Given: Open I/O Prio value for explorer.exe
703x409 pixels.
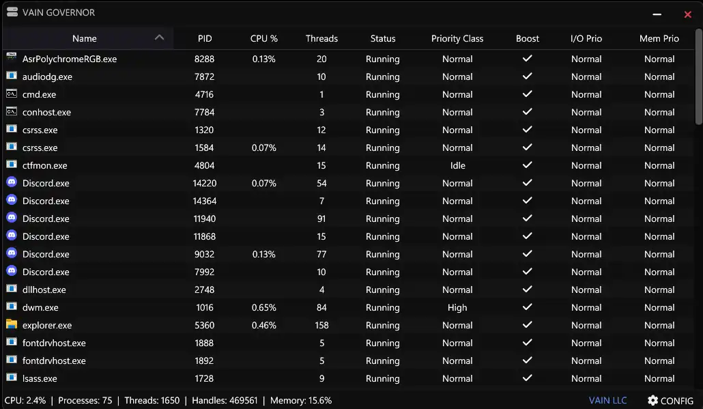Looking at the screenshot, I should [x=586, y=325].
